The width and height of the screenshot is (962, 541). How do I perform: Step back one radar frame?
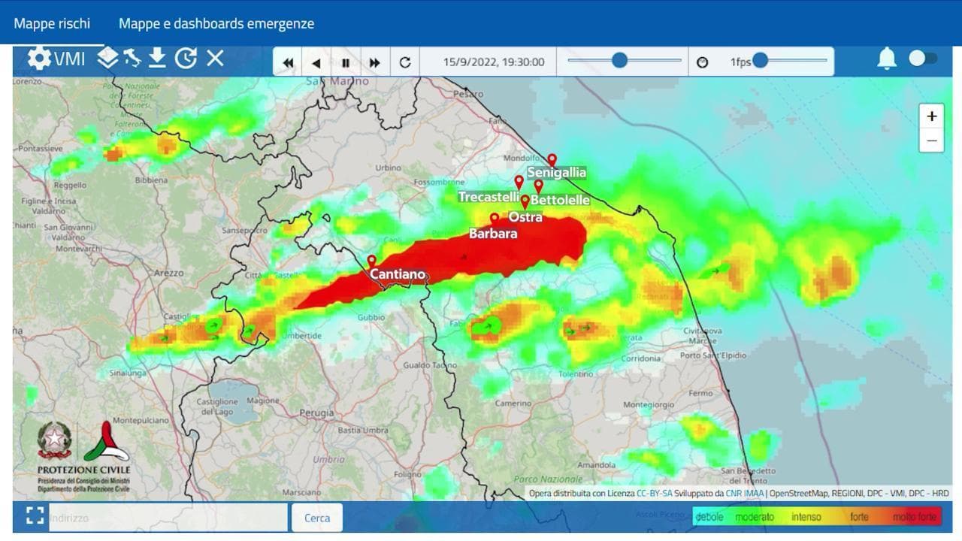click(x=316, y=63)
